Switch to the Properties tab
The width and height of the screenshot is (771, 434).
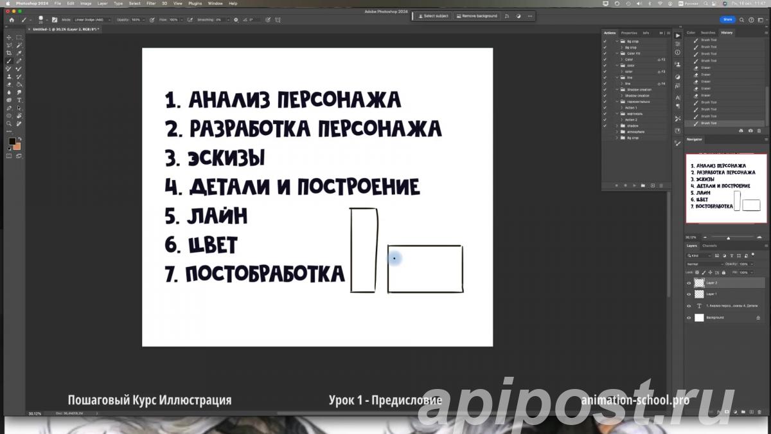(x=629, y=33)
